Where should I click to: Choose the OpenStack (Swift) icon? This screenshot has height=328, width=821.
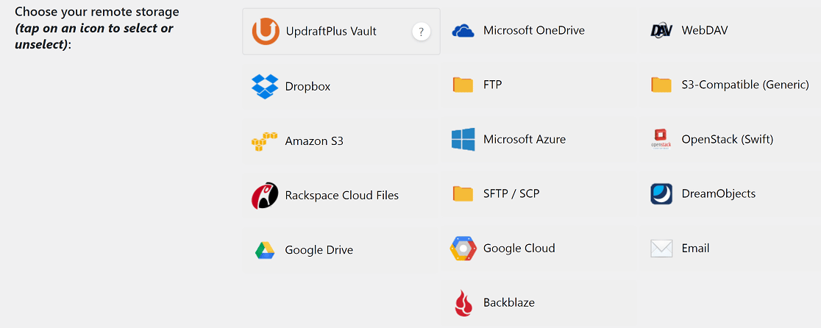(661, 140)
